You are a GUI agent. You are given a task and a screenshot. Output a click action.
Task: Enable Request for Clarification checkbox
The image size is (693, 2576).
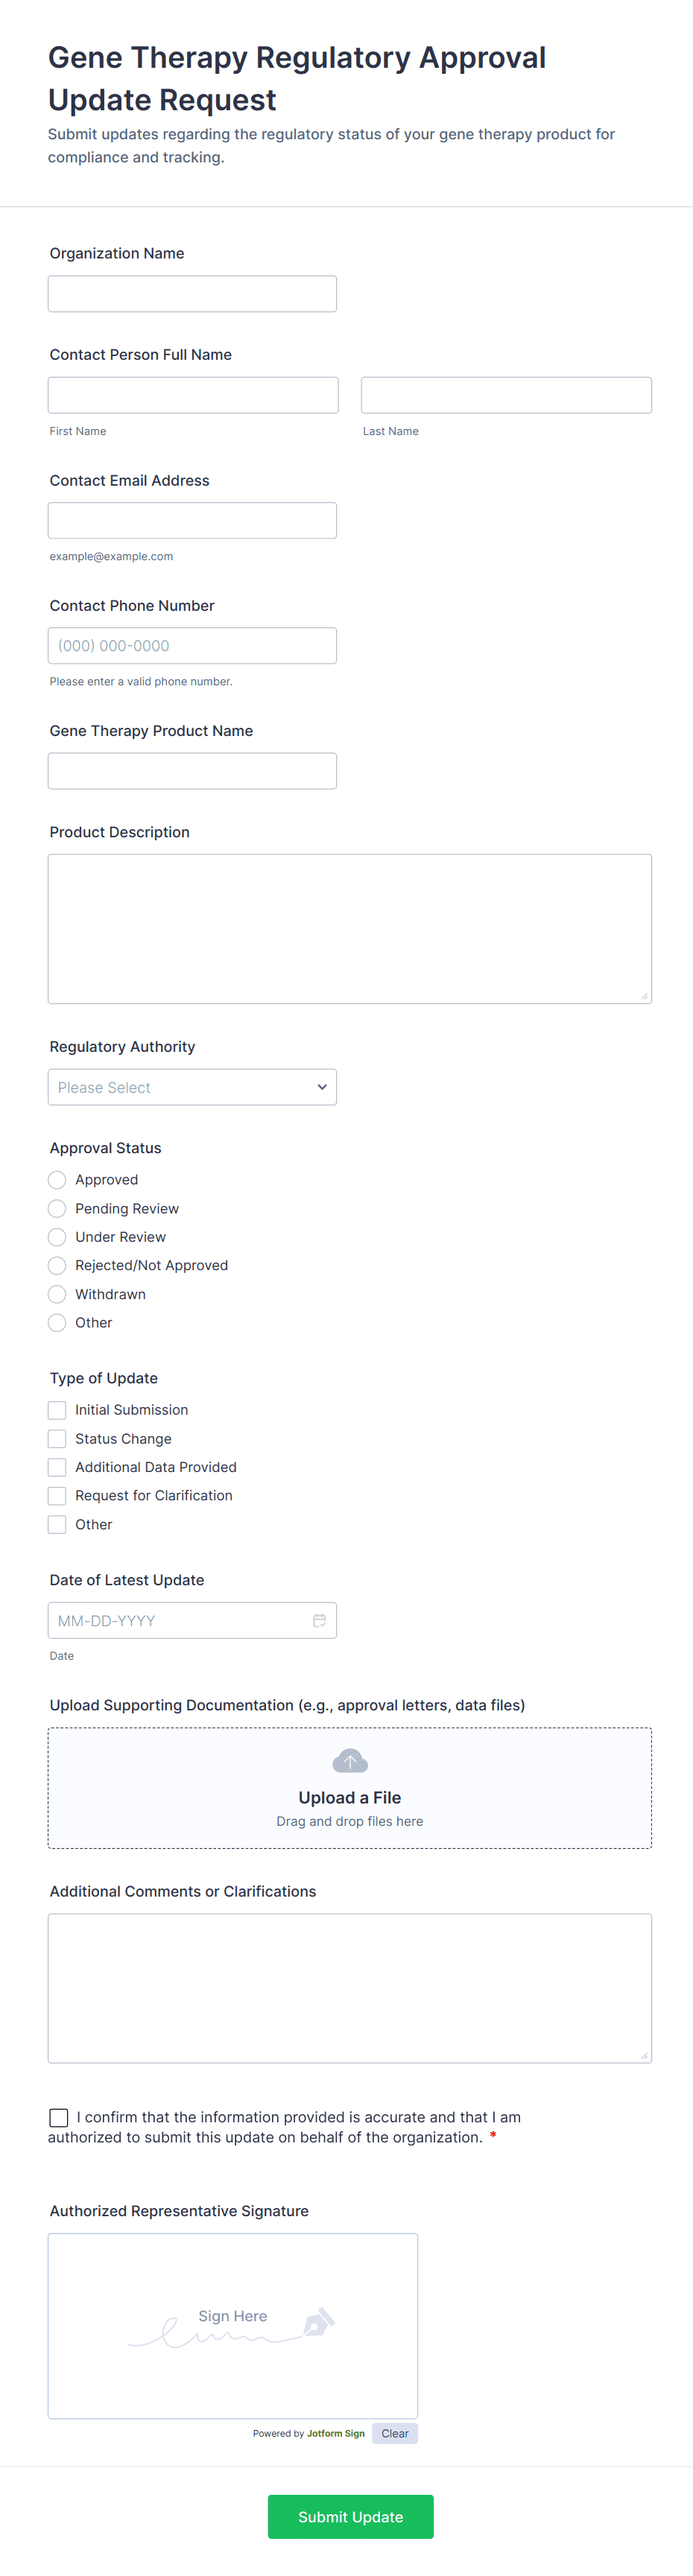(x=57, y=1496)
